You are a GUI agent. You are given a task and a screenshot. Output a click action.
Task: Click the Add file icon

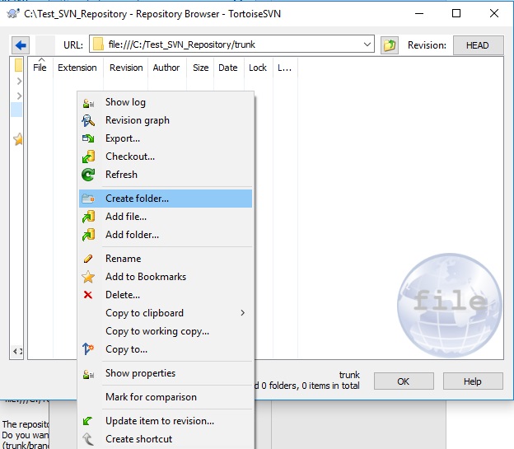(88, 217)
